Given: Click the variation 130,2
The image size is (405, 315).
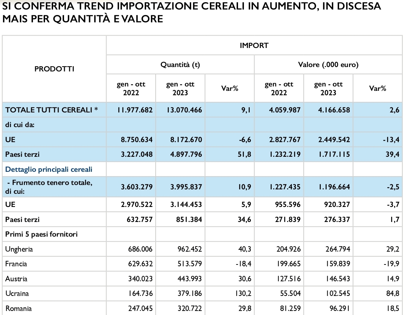Looking at the screenshot, I should [x=243, y=294].
